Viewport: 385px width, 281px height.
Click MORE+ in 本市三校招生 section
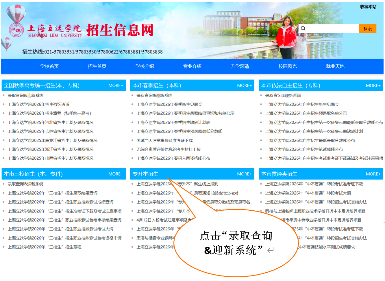116,174
